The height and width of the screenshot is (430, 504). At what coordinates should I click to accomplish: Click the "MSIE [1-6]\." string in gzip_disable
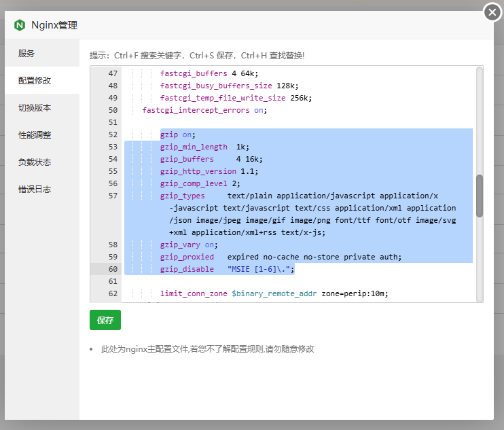(261, 269)
